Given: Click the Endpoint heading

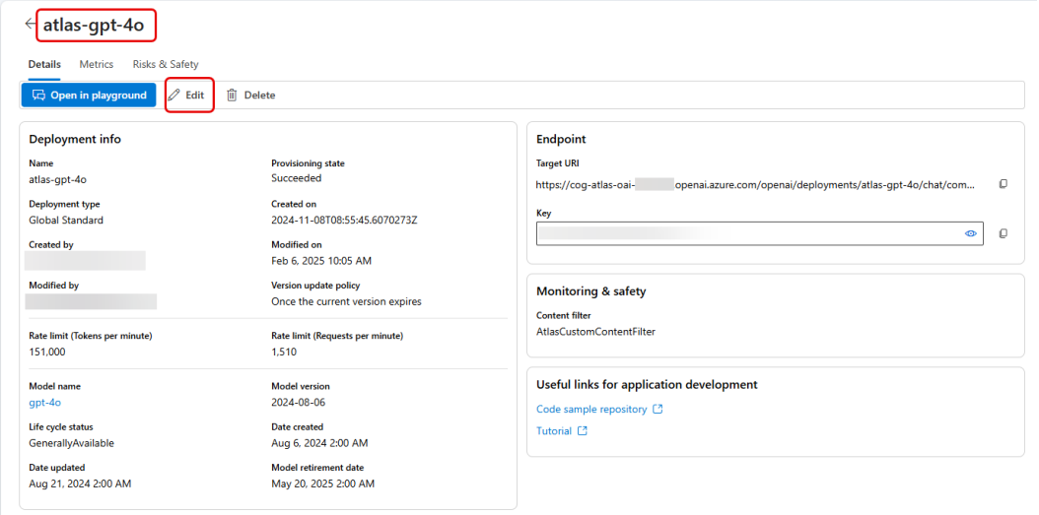Looking at the screenshot, I should pyautogui.click(x=561, y=139).
